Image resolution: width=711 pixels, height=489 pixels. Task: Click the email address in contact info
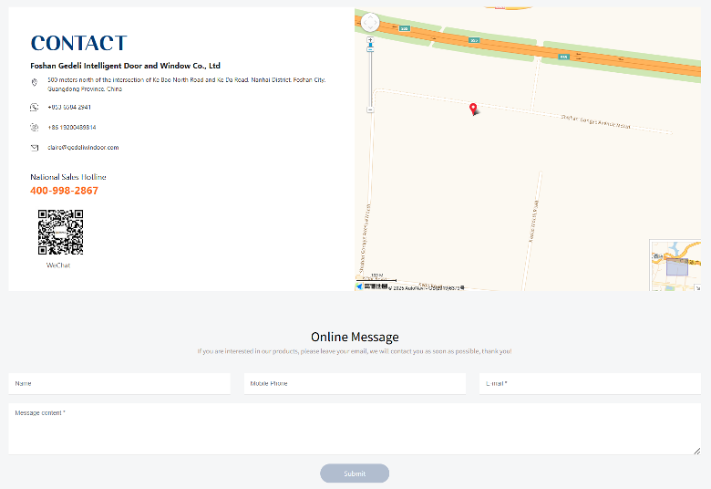tap(84, 147)
